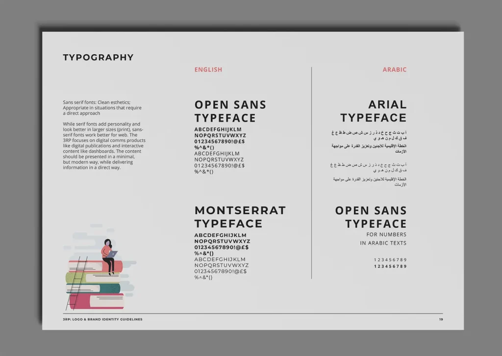
Task: Click the FOR NUMBERS text line
Action: click(386, 234)
